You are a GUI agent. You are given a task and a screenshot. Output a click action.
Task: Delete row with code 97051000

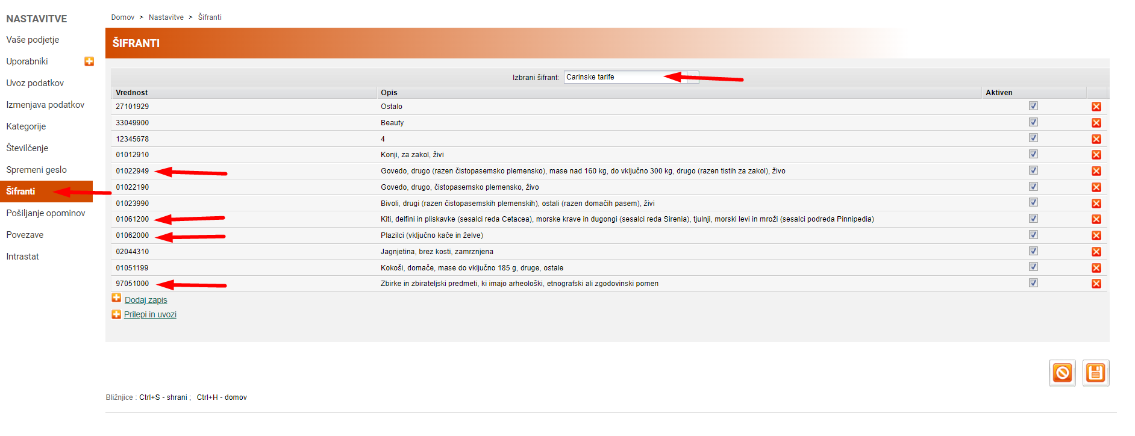[x=1096, y=284]
